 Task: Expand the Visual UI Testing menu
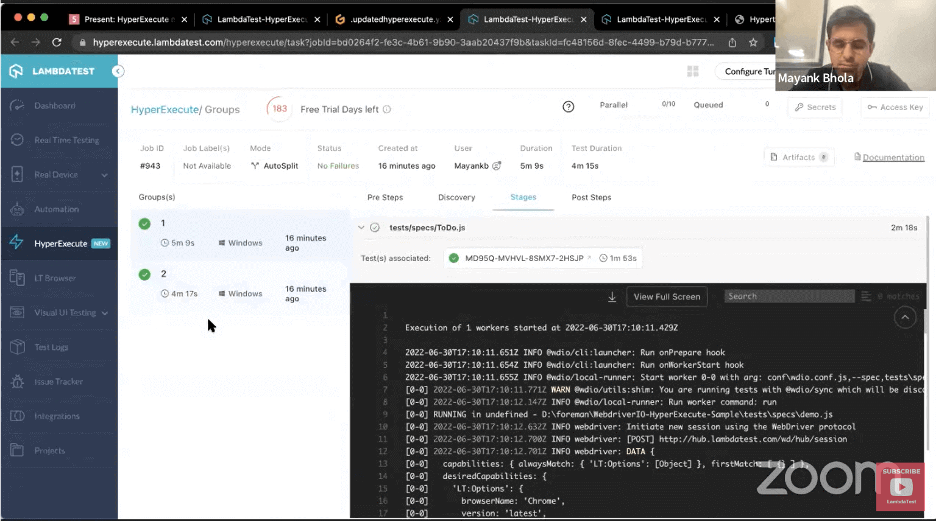pos(105,313)
